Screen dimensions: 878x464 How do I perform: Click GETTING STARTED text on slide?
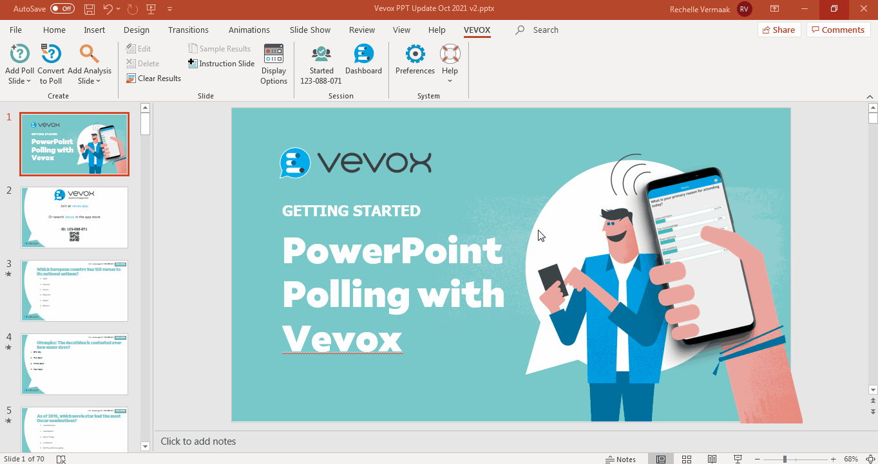[351, 210]
